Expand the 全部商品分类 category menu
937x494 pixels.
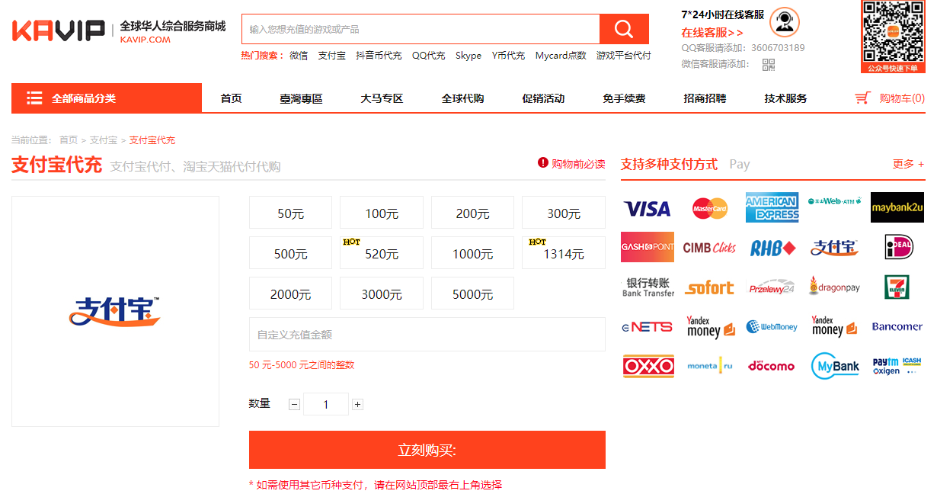point(107,98)
